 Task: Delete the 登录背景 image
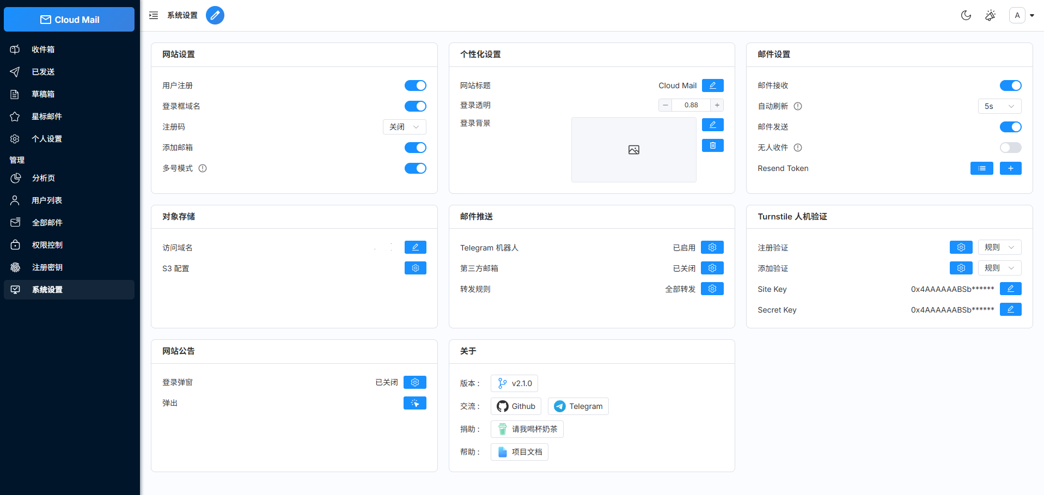(712, 145)
